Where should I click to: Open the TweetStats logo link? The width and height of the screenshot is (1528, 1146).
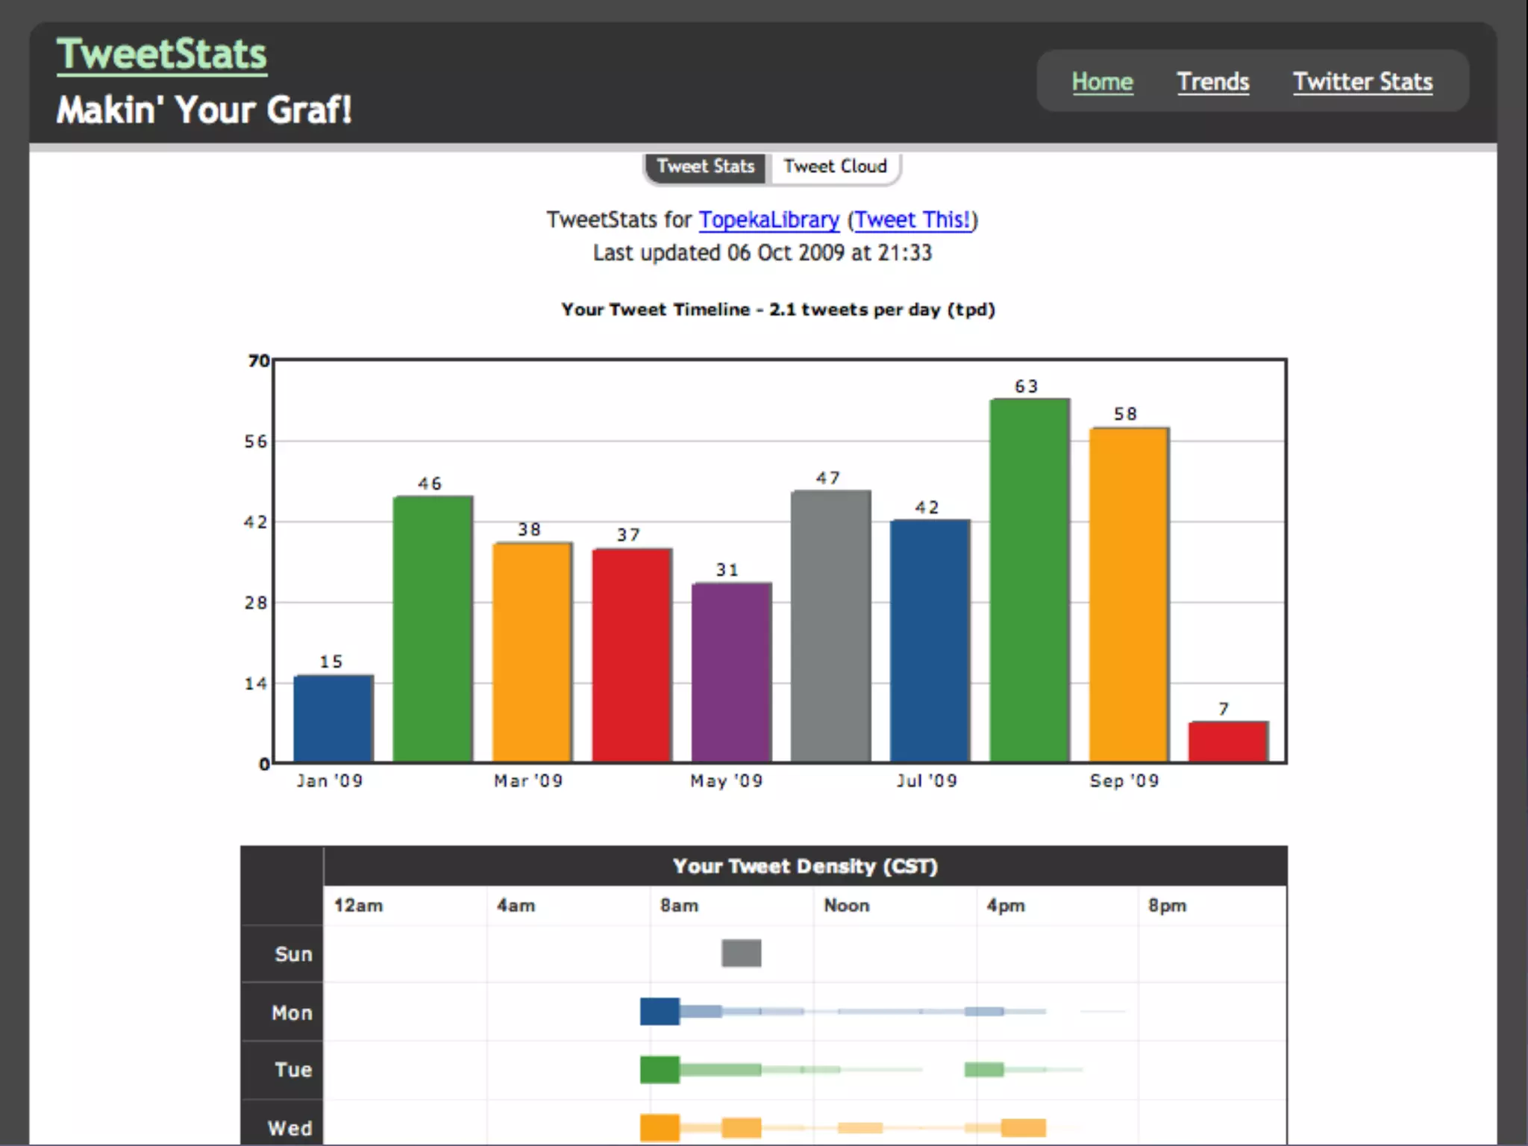[162, 54]
